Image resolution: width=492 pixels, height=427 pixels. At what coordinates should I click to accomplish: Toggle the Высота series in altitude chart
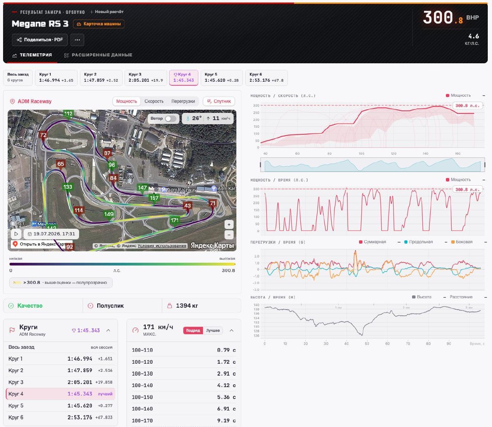(x=422, y=297)
